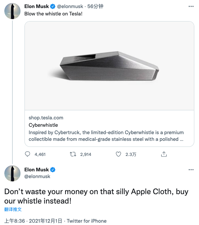199x225 pixels.
Task: Open the Twitter for iPhone source link
Action: (x=87, y=221)
